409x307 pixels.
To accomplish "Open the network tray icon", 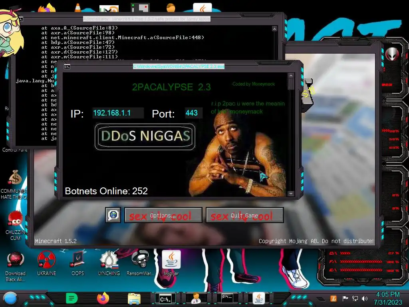I will 355,298.
